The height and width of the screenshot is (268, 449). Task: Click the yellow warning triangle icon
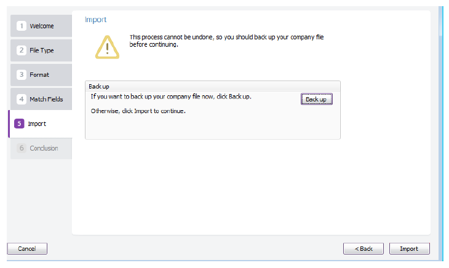(x=107, y=47)
